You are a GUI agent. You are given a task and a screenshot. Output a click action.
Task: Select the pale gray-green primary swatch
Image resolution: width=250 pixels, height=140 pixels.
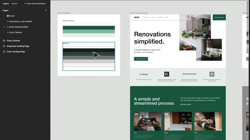coord(89,35)
